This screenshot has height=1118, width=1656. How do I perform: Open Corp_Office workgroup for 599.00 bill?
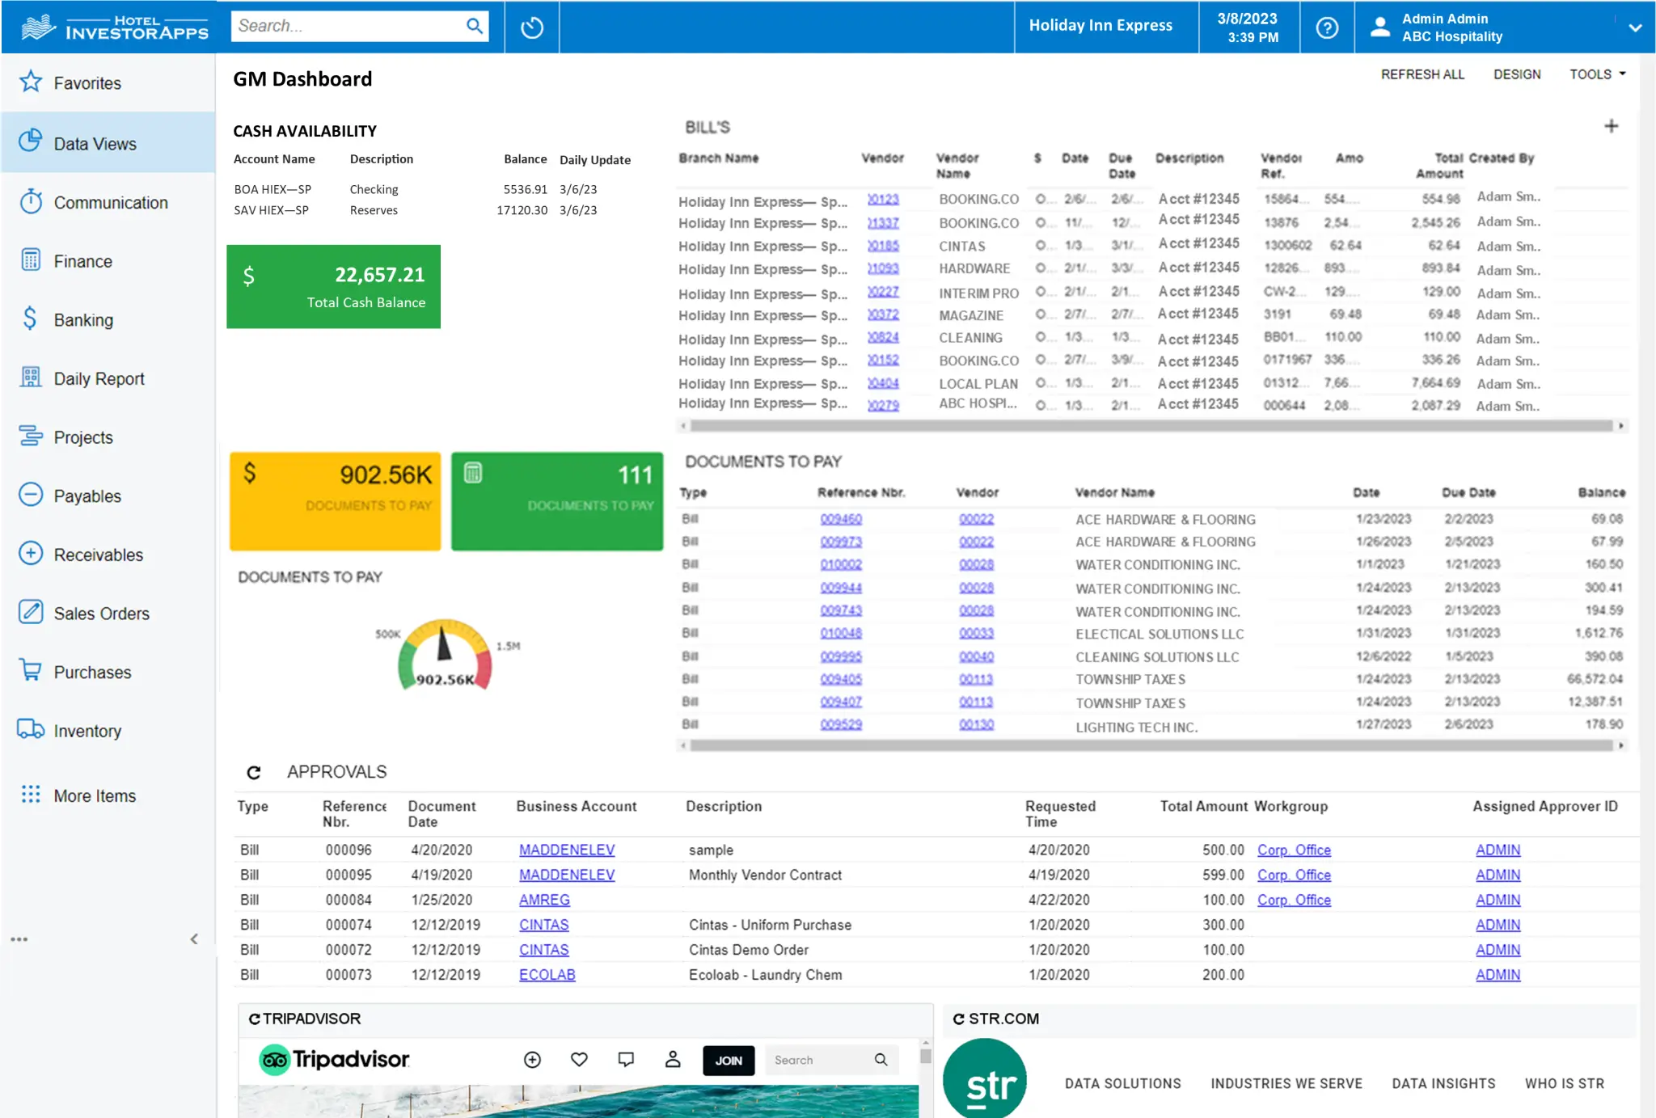[1294, 875]
